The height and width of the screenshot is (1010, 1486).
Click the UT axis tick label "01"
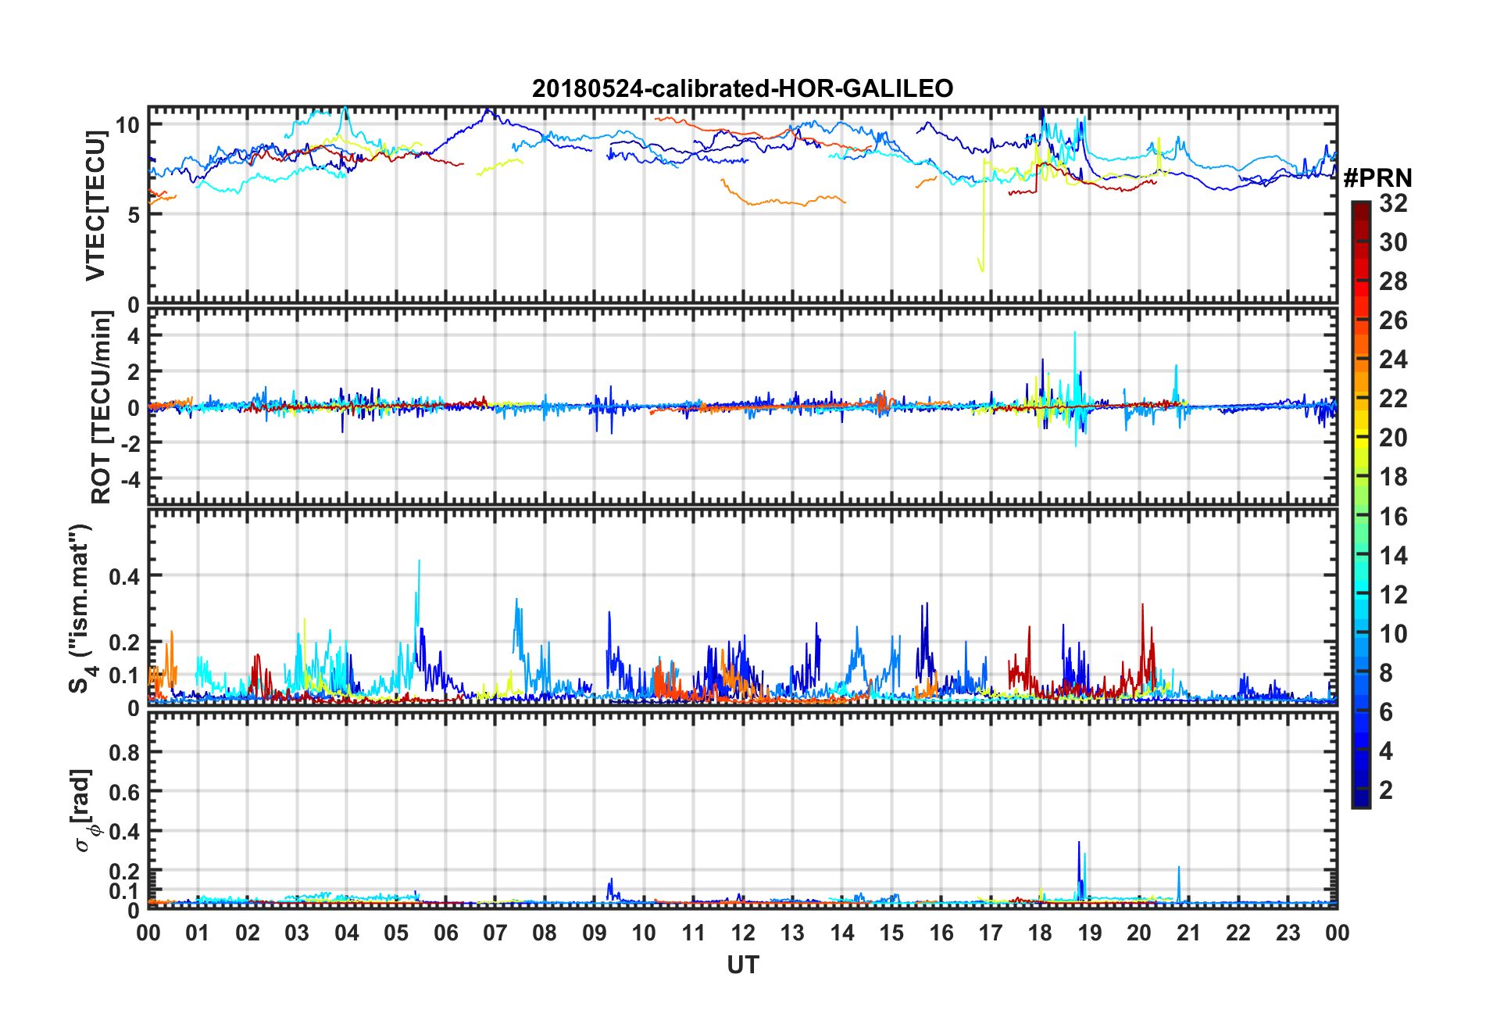coord(198,933)
